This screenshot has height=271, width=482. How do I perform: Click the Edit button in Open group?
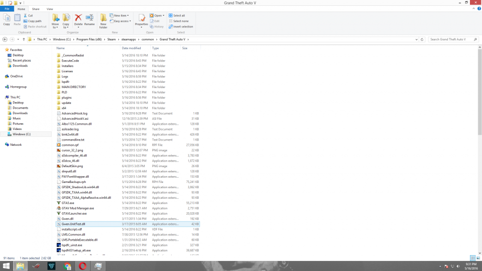tap(155, 21)
